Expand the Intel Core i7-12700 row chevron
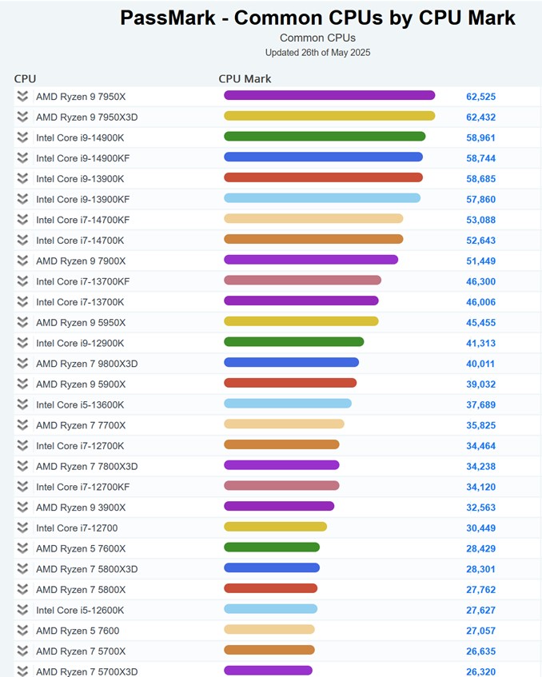This screenshot has height=677, width=542. tap(22, 528)
